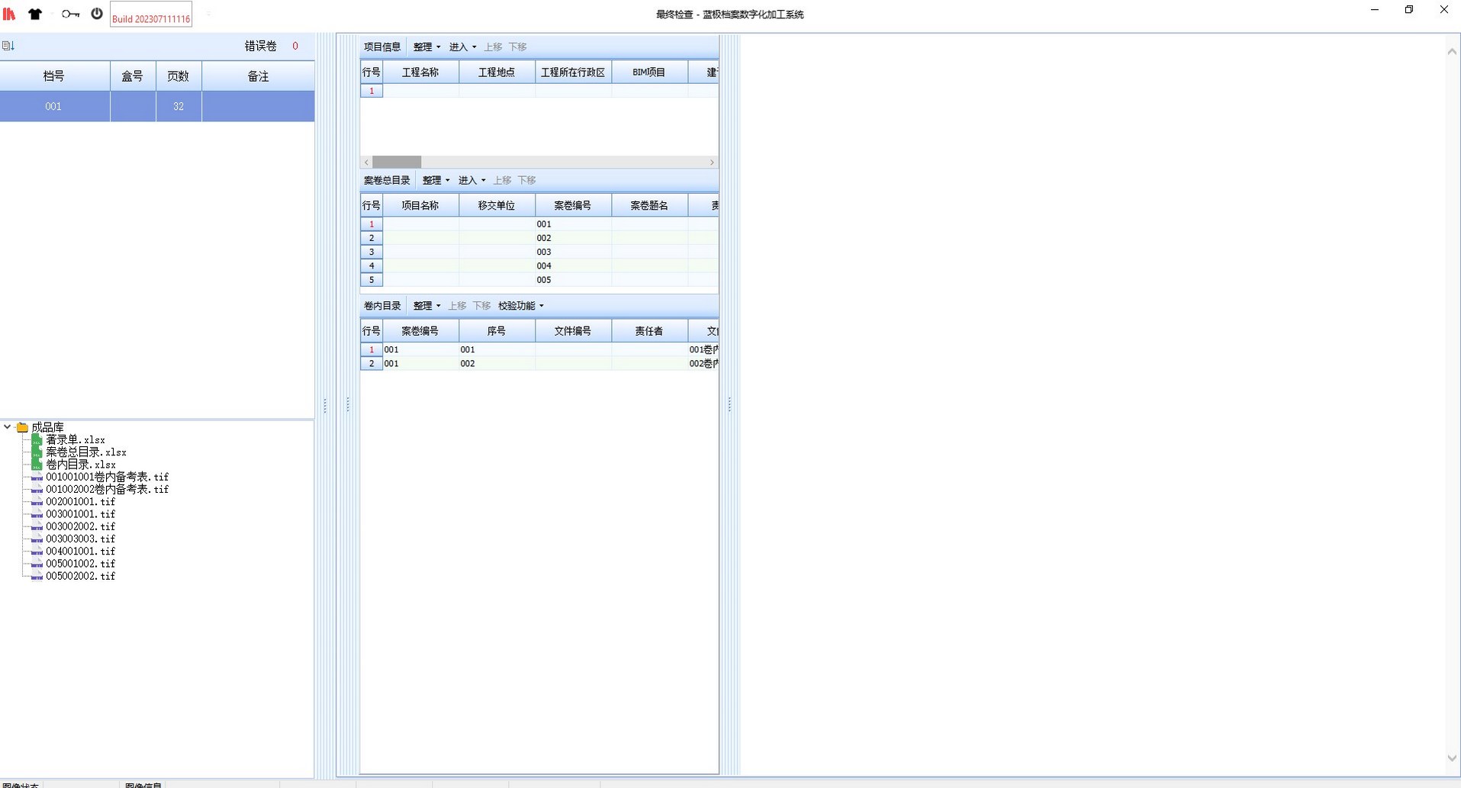Click the list sort icon above 档号
This screenshot has height=788, width=1461.
8,46
